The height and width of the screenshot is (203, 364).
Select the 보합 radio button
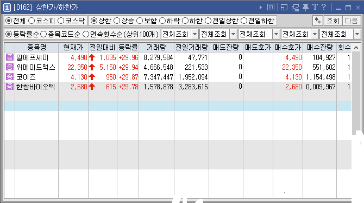(140, 21)
